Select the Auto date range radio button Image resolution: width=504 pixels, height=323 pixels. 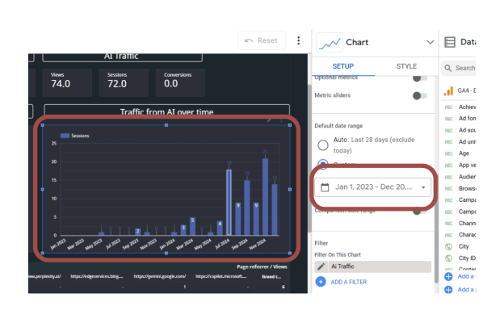click(x=323, y=145)
